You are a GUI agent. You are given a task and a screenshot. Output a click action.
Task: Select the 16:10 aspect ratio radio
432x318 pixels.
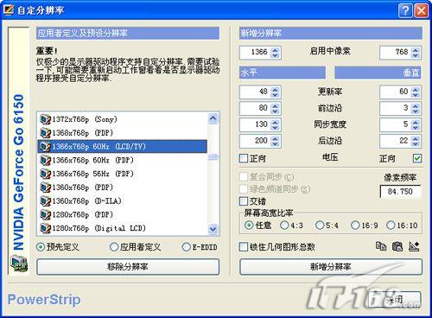[x=391, y=225]
